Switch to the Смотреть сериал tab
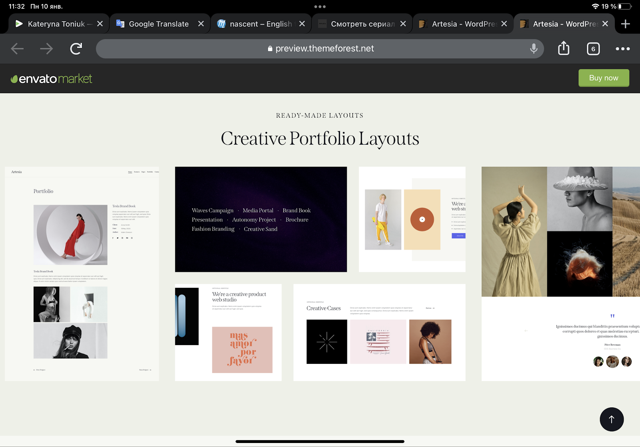 [362, 24]
